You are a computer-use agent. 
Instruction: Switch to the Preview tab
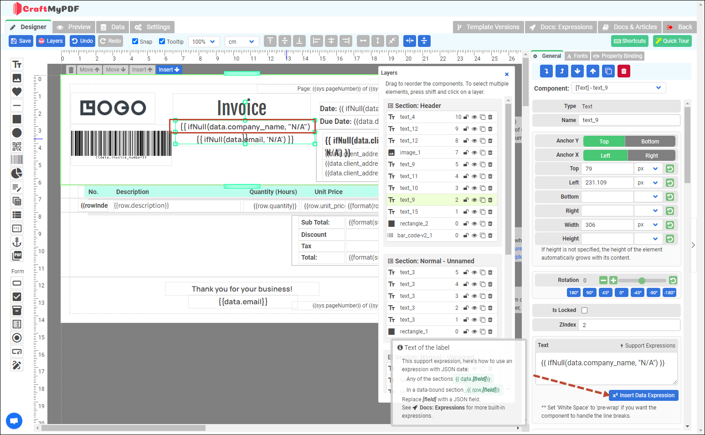[x=74, y=27]
